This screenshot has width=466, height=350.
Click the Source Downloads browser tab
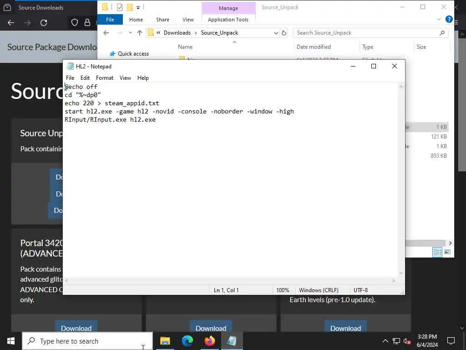41,8
